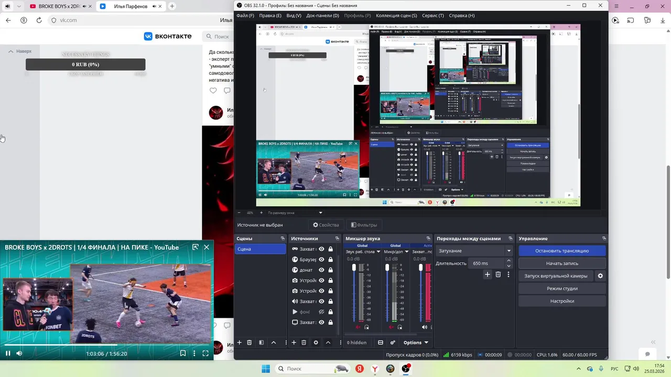The width and height of the screenshot is (671, 377).
Task: Click Запуск виртуальной камеры button
Action: pos(556,276)
